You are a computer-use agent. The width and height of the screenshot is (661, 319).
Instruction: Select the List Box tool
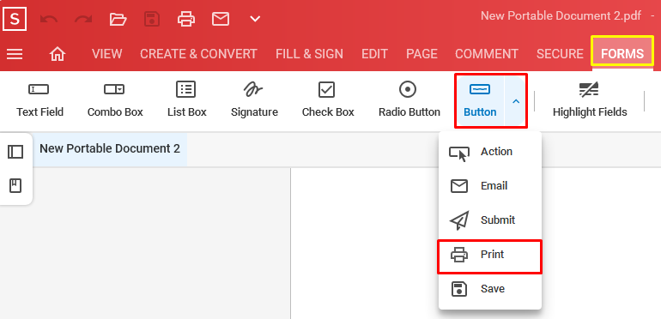[x=187, y=100]
